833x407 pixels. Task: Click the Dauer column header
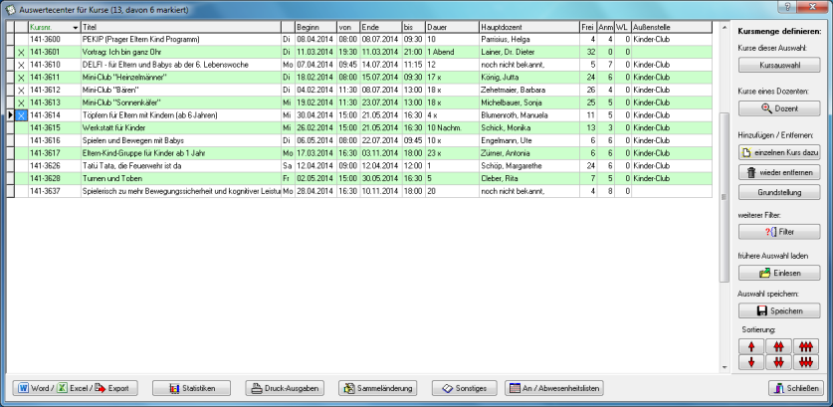coord(452,27)
